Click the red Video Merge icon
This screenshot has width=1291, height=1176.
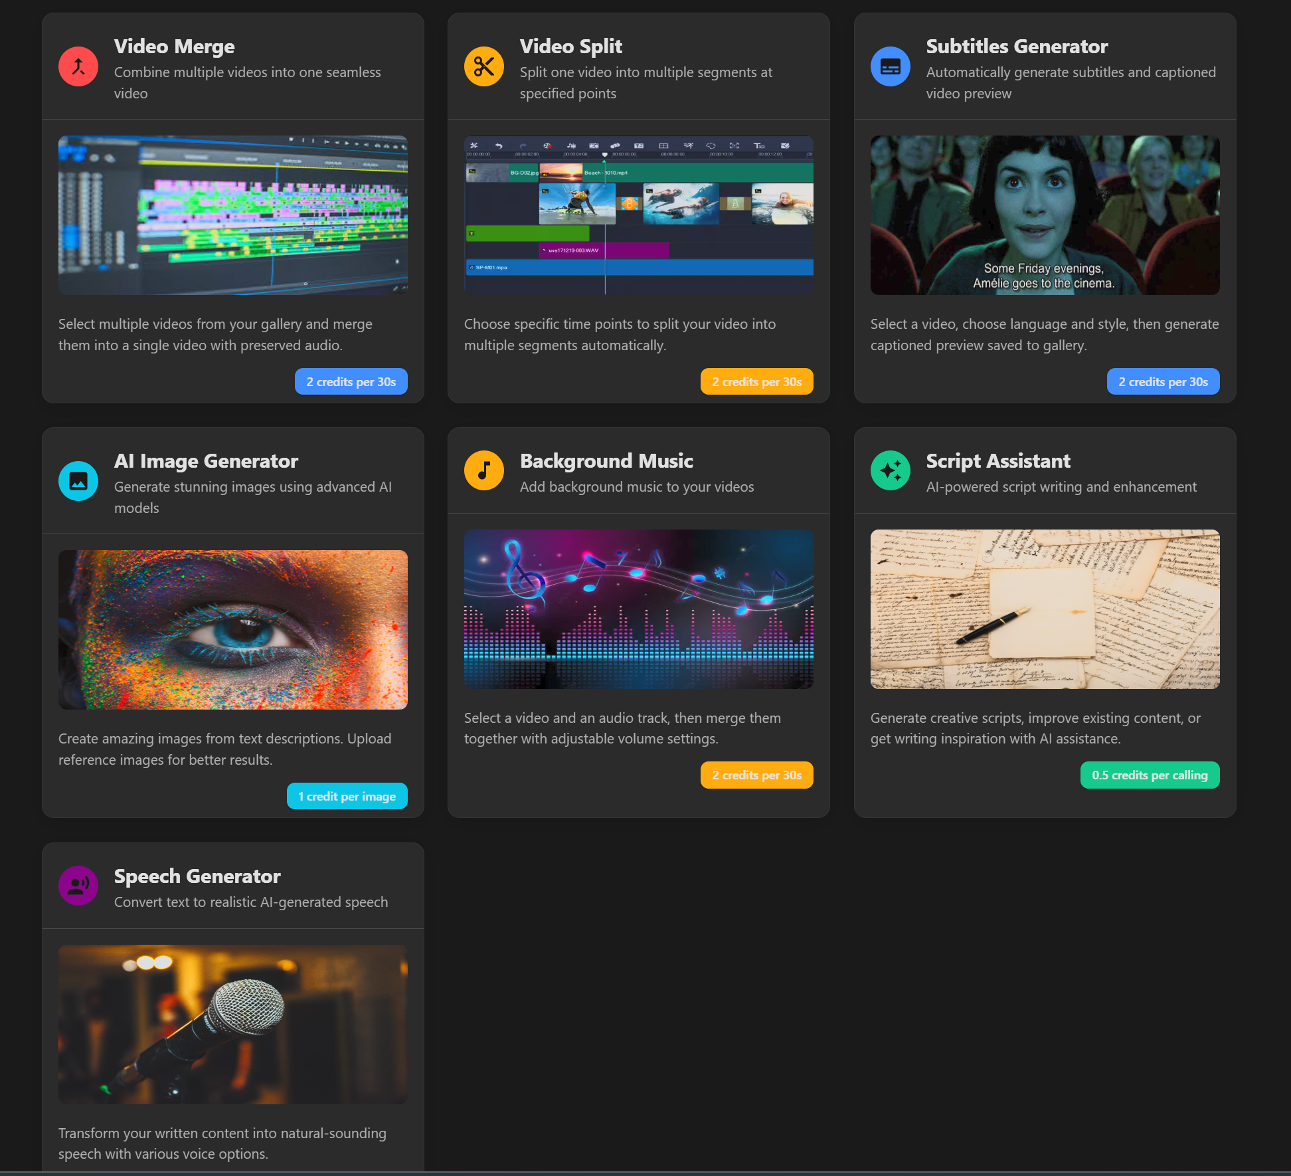coord(78,66)
